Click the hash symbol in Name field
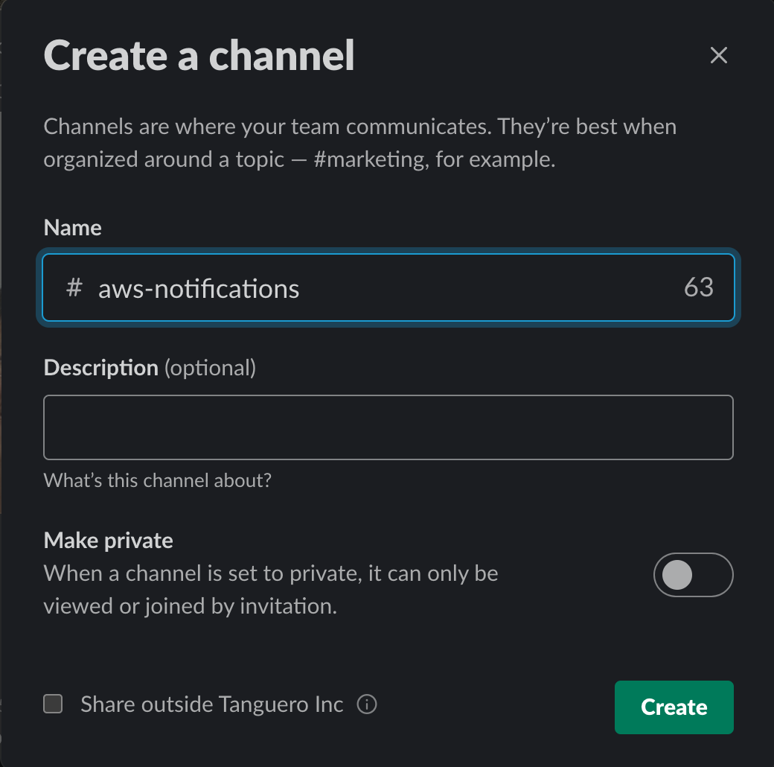Viewport: 774px width, 767px height. tap(74, 287)
